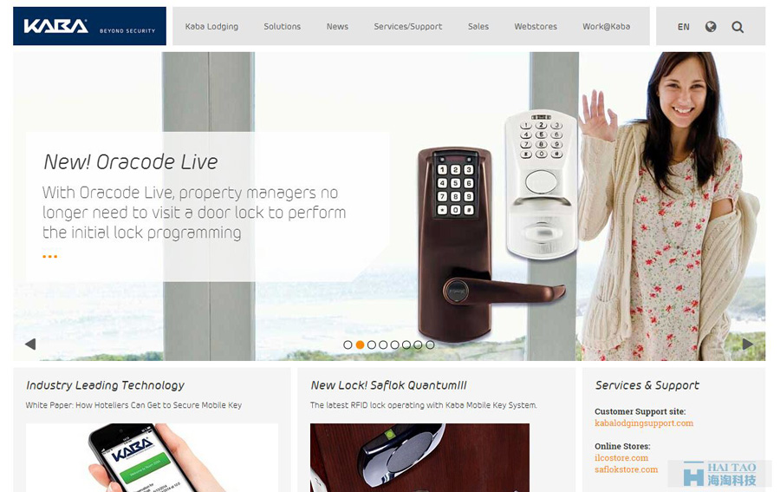The height and width of the screenshot is (492, 780).
Task: Open the News menu item
Action: [x=337, y=26]
